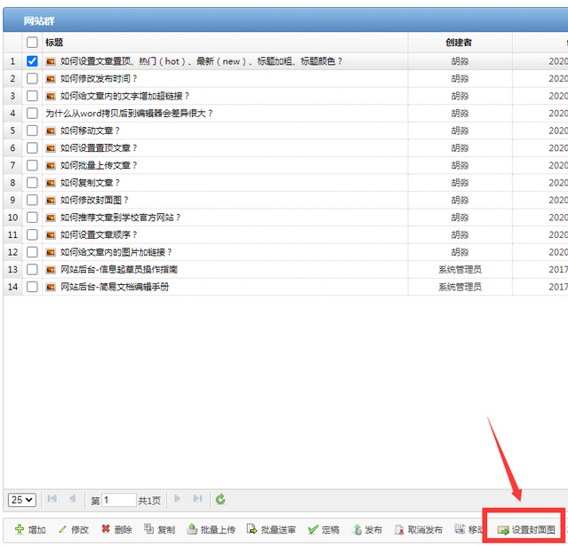Check the checkbox for row 9

[x=32, y=201]
